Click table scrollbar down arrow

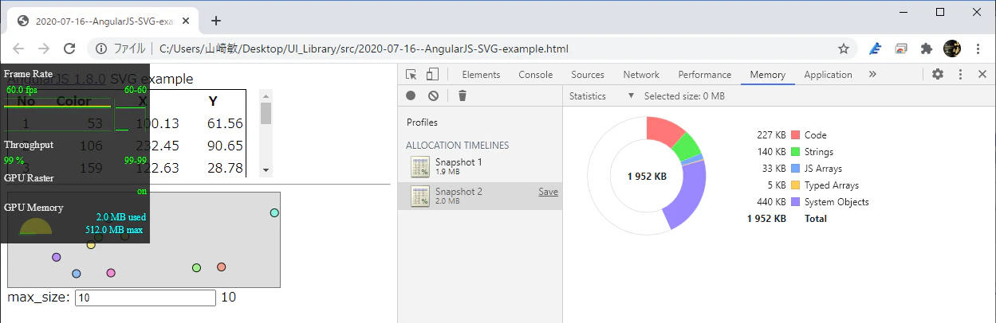click(266, 171)
